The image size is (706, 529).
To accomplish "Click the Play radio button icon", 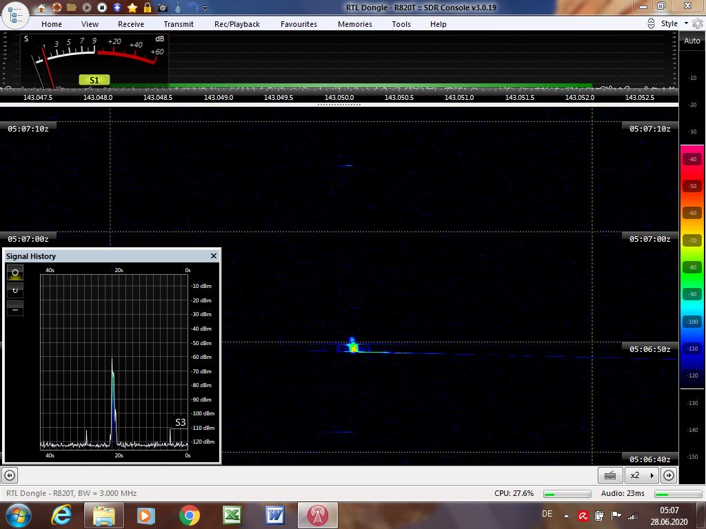I will tap(87, 8).
